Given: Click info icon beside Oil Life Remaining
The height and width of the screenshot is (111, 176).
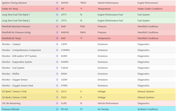Looking at the screenshot, I should pyautogui.click(x=57, y=103).
